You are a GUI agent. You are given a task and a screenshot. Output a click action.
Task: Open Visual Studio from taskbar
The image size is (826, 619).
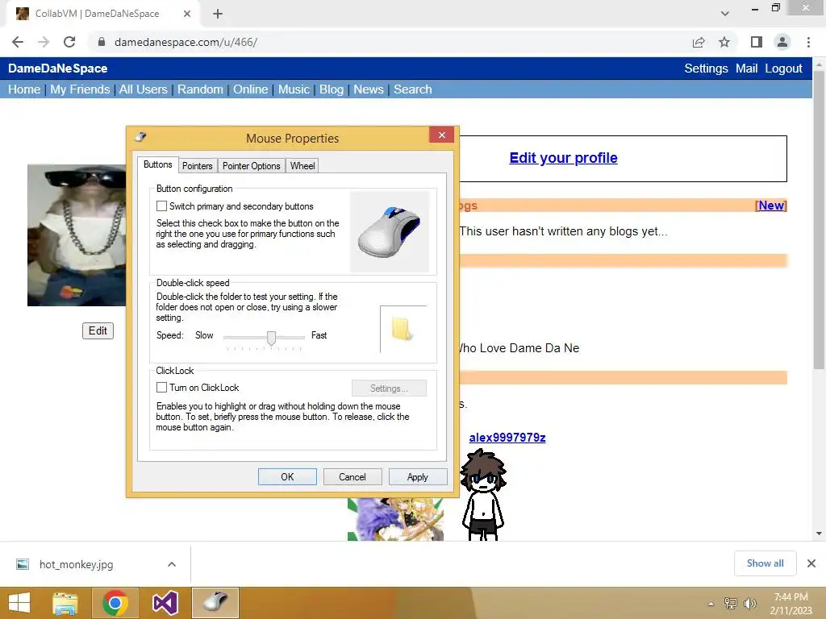[165, 603]
